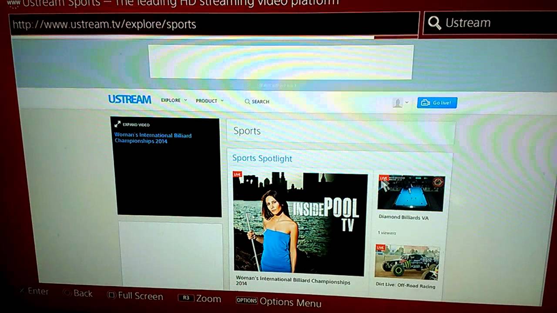Click the www icon in title bar
Image resolution: width=557 pixels, height=313 pixels.
pos(13,3)
